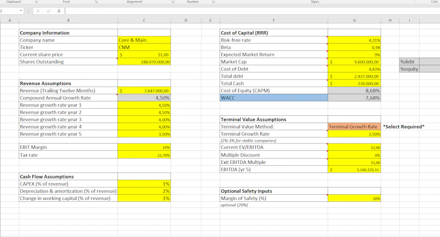
Task: Expand the Name Box dropdown arrow
Action: click(21, 11)
